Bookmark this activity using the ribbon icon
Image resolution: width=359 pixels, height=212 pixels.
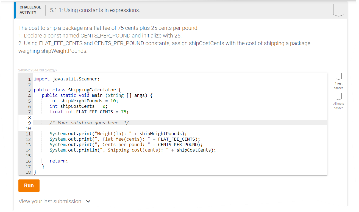coord(339,10)
